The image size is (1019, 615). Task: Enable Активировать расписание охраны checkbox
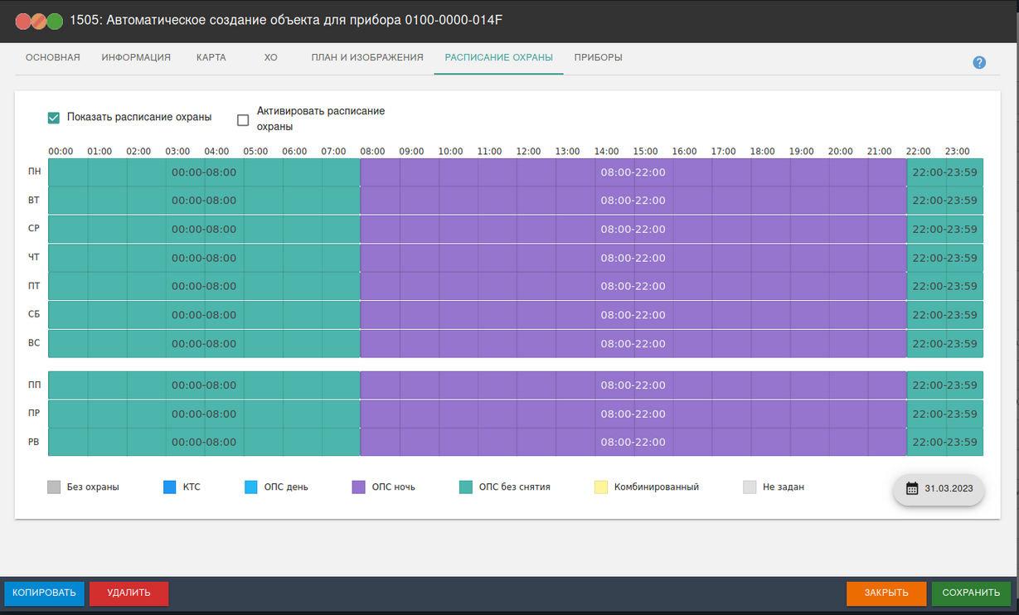(x=243, y=120)
